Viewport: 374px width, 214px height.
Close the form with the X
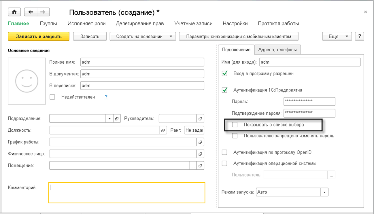[x=365, y=12]
